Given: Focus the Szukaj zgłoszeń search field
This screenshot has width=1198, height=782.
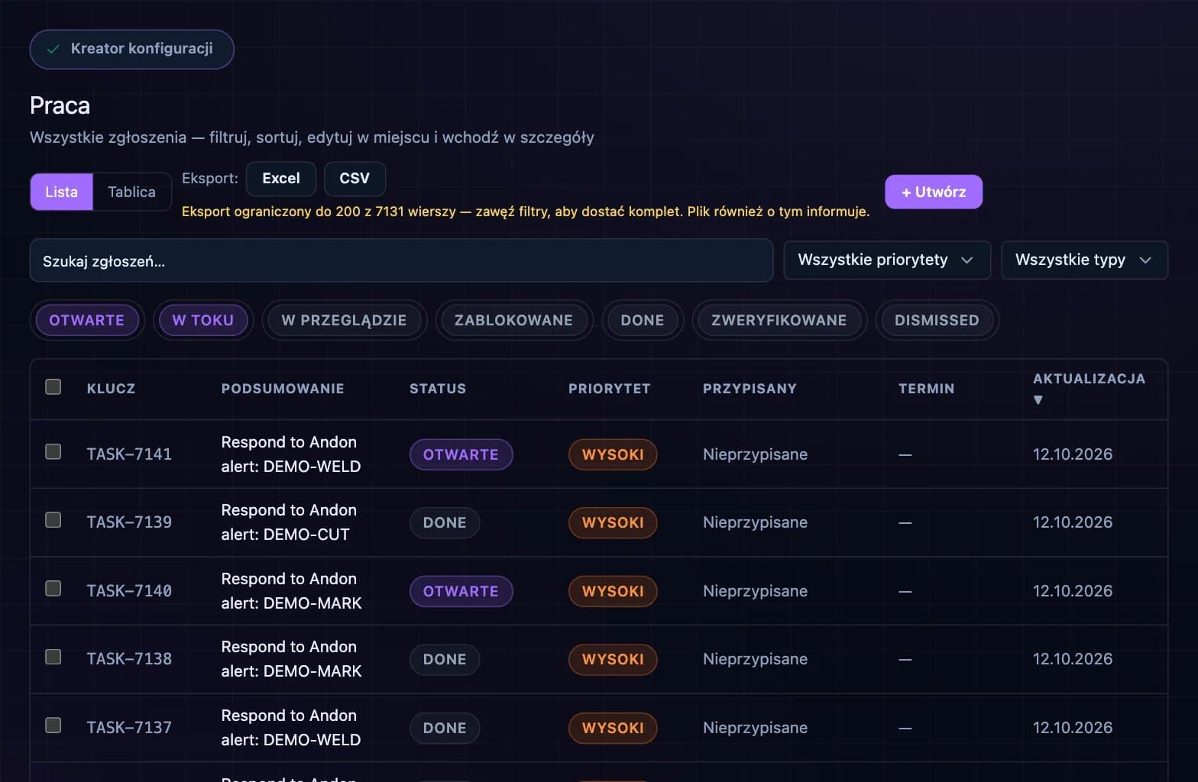Looking at the screenshot, I should tap(401, 260).
